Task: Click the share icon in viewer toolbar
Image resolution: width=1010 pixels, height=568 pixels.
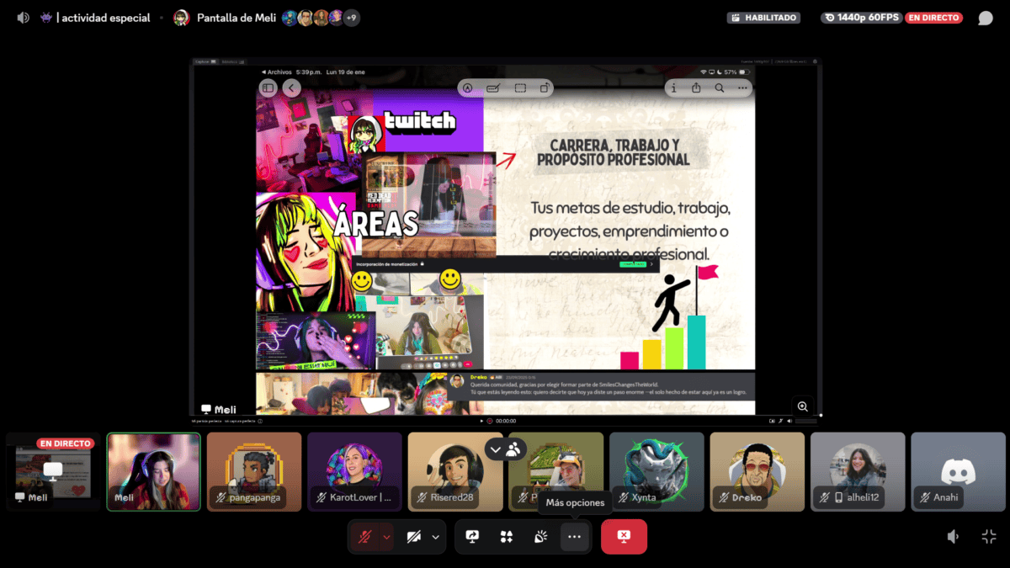Action: tap(696, 88)
